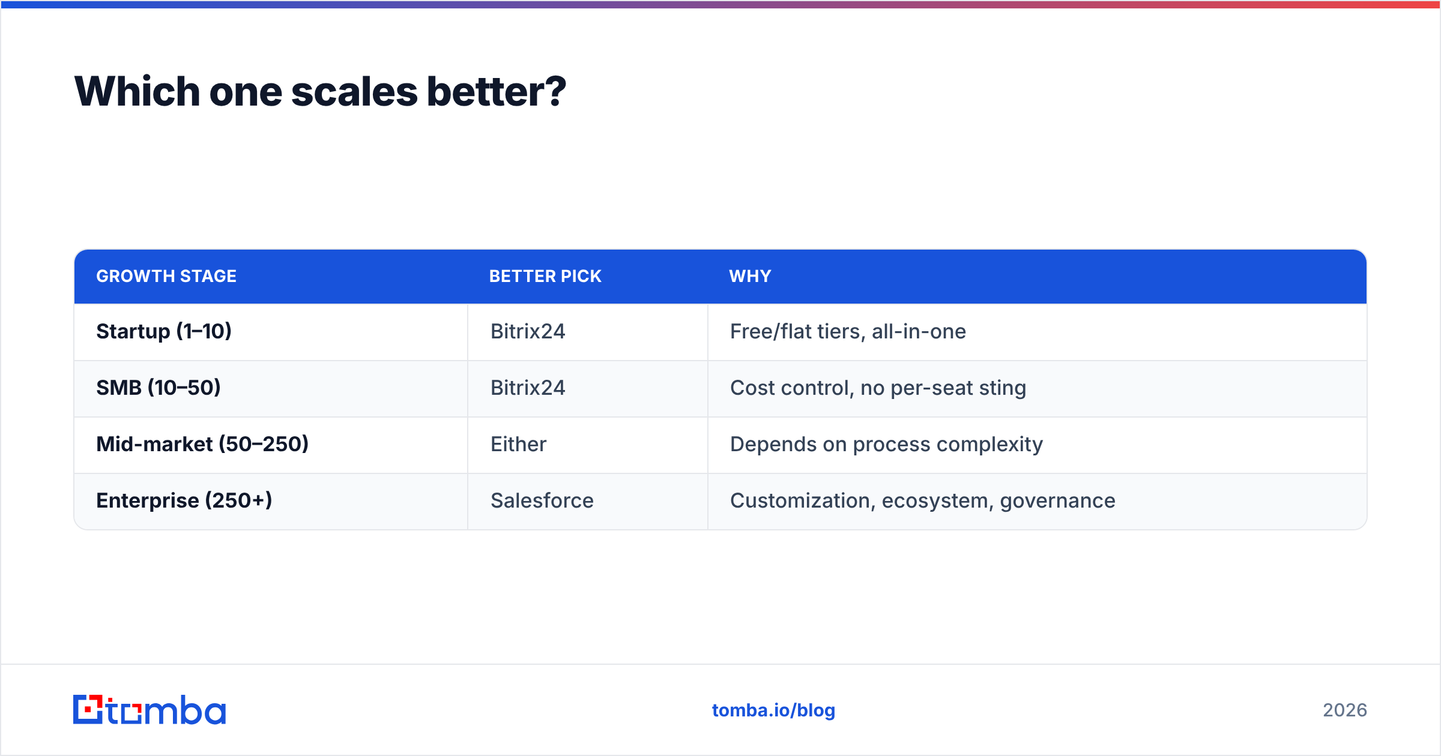Click the WHY column header

(x=750, y=276)
